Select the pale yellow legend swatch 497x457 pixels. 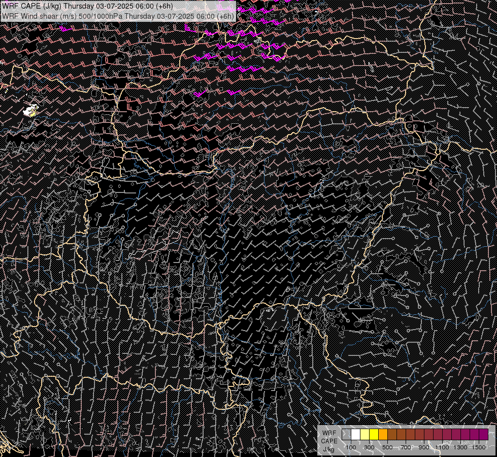pyautogui.click(x=365, y=435)
